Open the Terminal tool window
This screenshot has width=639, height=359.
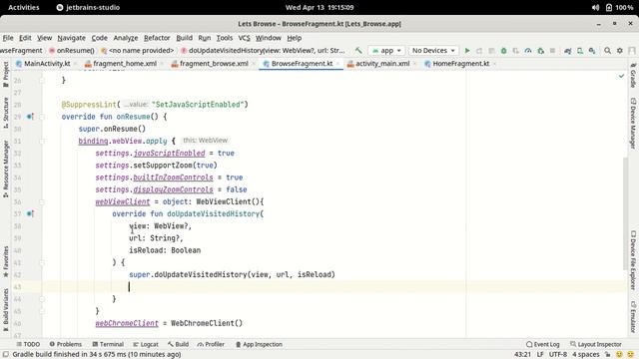[x=108, y=344]
